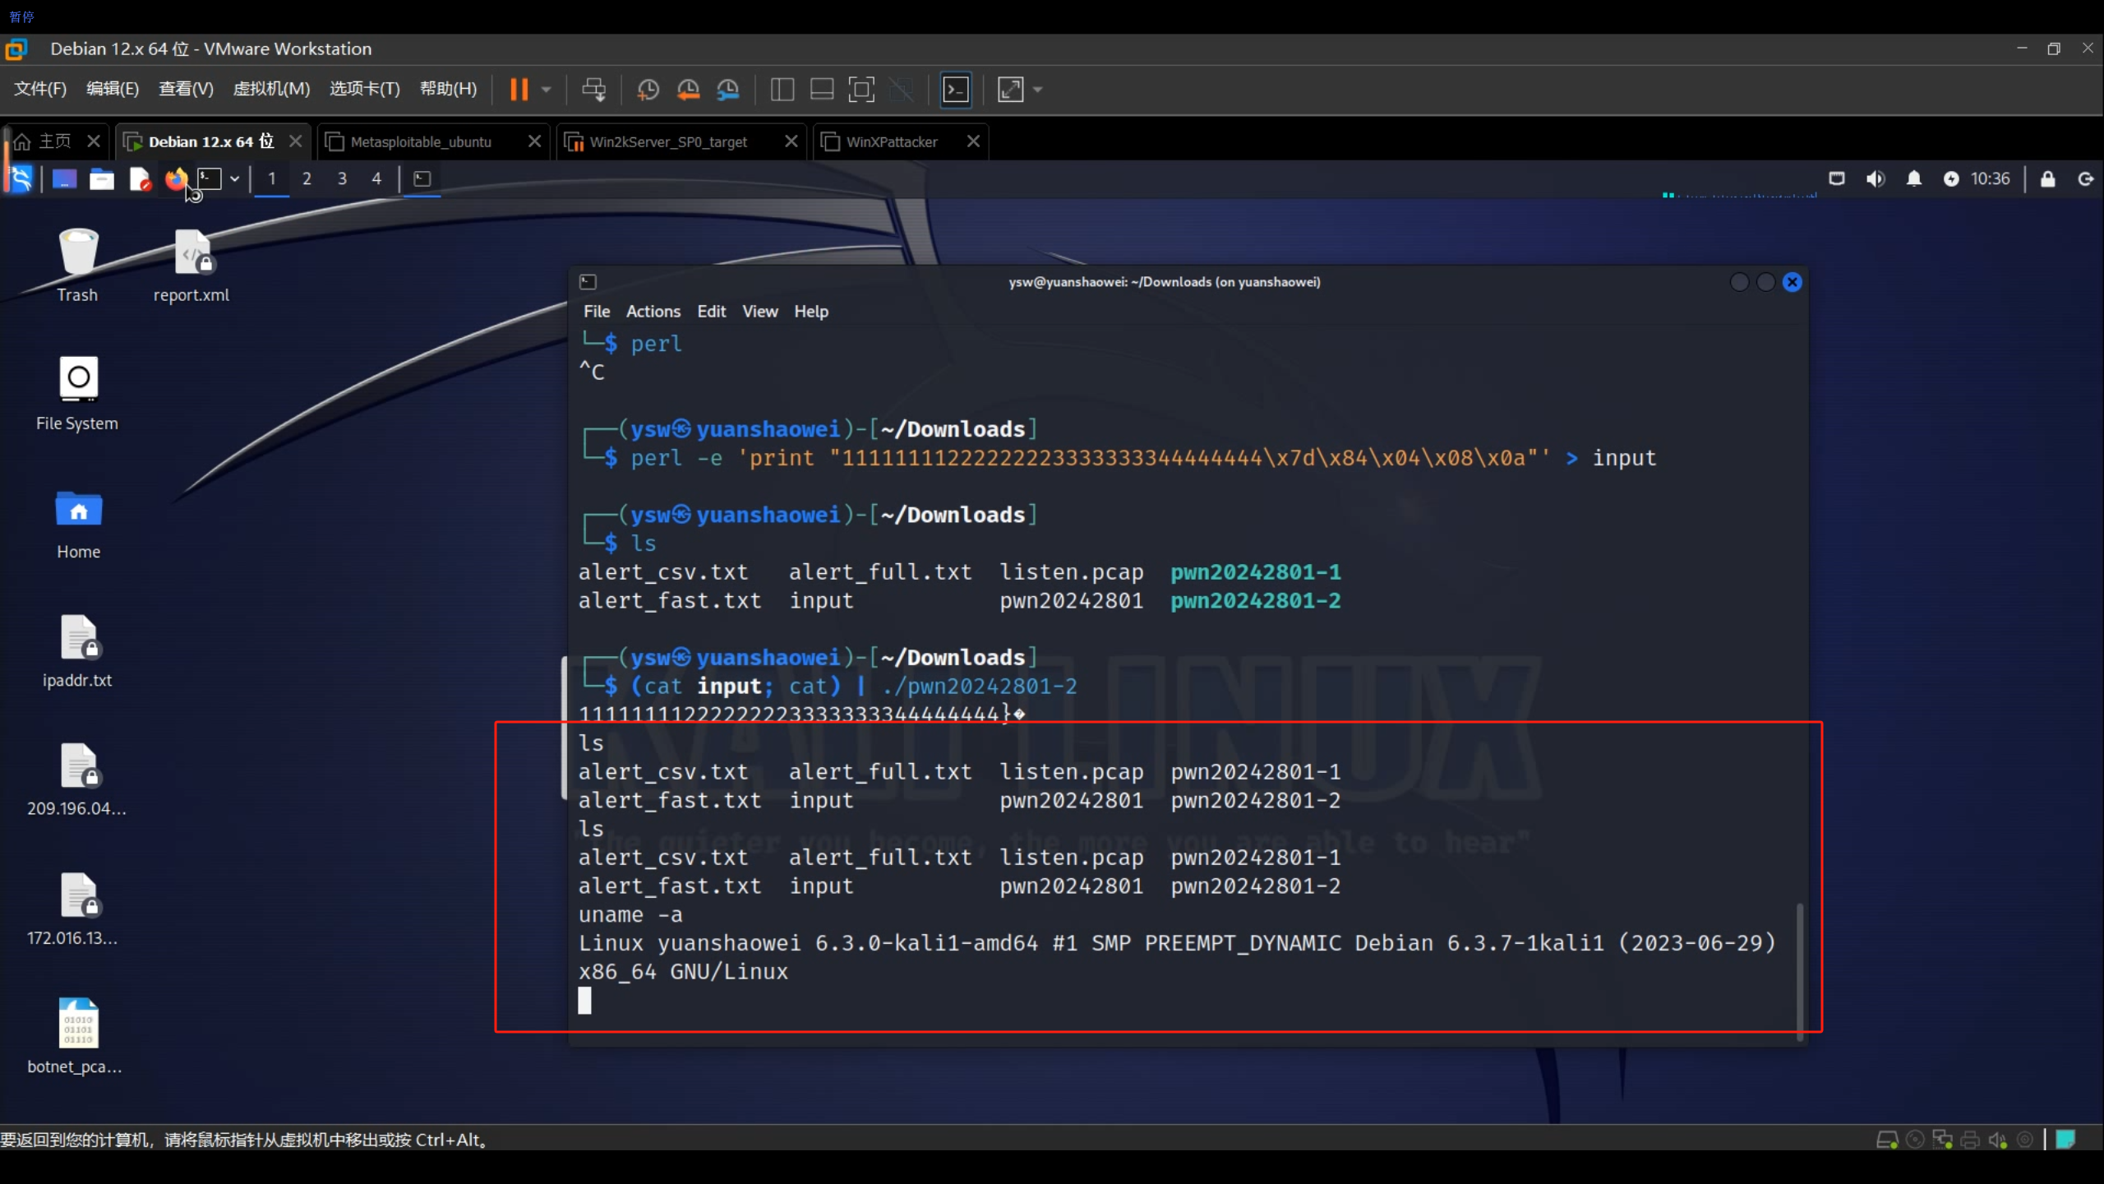Click the VMware pause VM button
Image resolution: width=2104 pixels, height=1184 pixels.
(x=519, y=89)
